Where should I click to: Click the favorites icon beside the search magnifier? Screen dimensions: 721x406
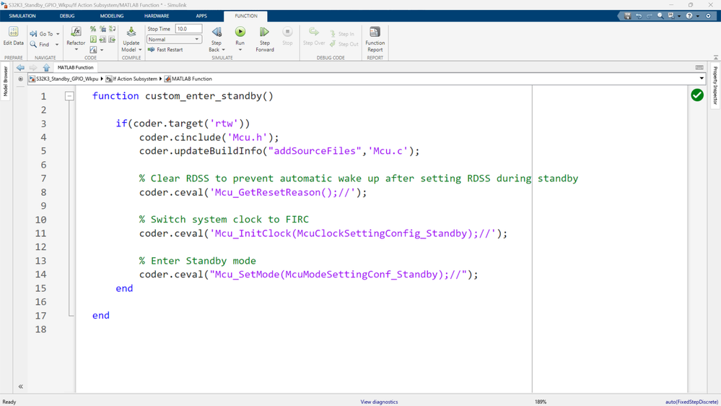pyautogui.click(x=671, y=16)
